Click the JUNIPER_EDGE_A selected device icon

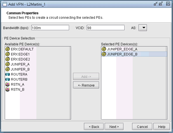104,49
